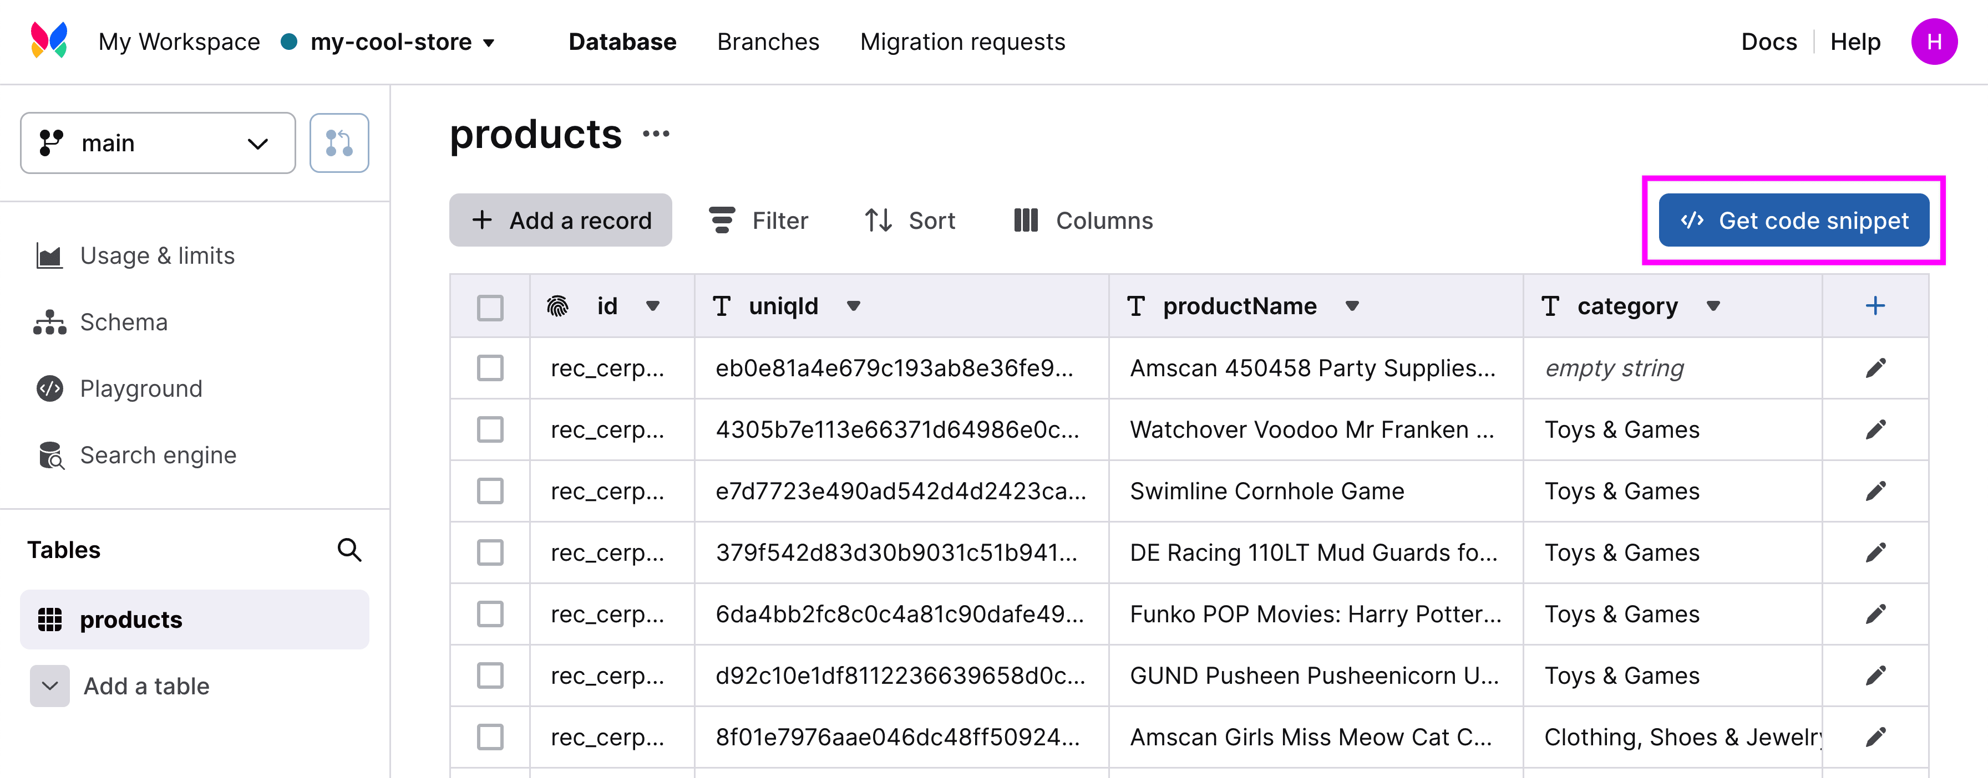Check the Amscan 450458 Party Supplies row
Viewport: 1988px width, 778px height.
pos(490,368)
